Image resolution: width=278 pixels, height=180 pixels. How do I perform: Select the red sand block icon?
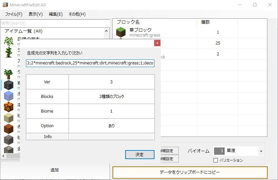(x=9, y=129)
